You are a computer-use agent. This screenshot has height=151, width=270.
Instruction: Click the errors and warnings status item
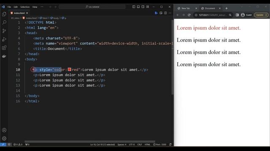pyautogui.click(x=18, y=144)
